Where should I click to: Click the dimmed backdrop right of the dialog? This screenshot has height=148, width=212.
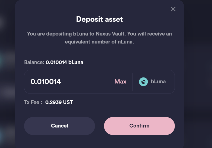tap(198, 75)
